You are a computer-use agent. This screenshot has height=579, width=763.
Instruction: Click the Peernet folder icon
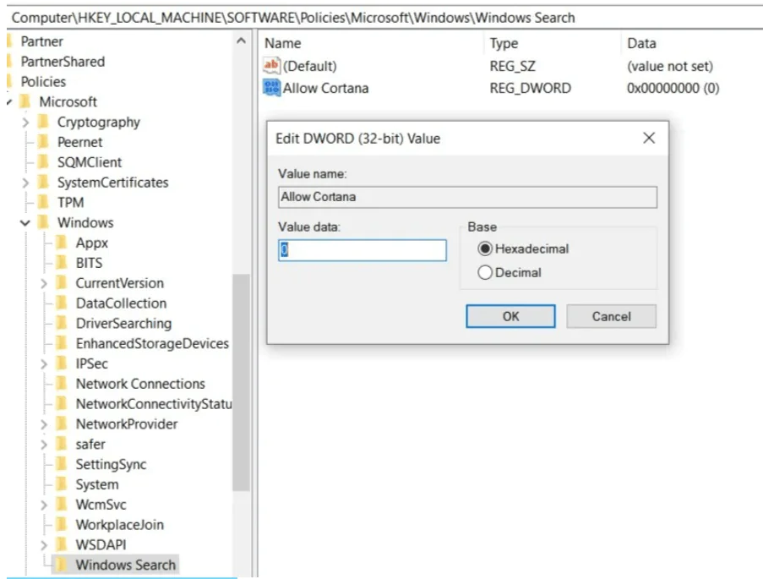pyautogui.click(x=44, y=142)
